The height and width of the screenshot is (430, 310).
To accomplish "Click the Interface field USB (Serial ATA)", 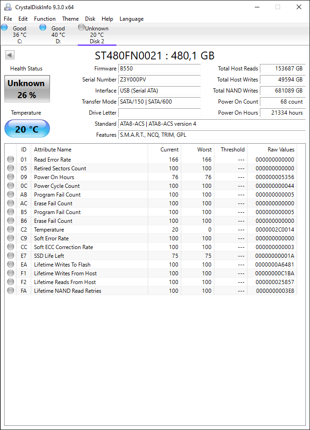I will (160, 91).
